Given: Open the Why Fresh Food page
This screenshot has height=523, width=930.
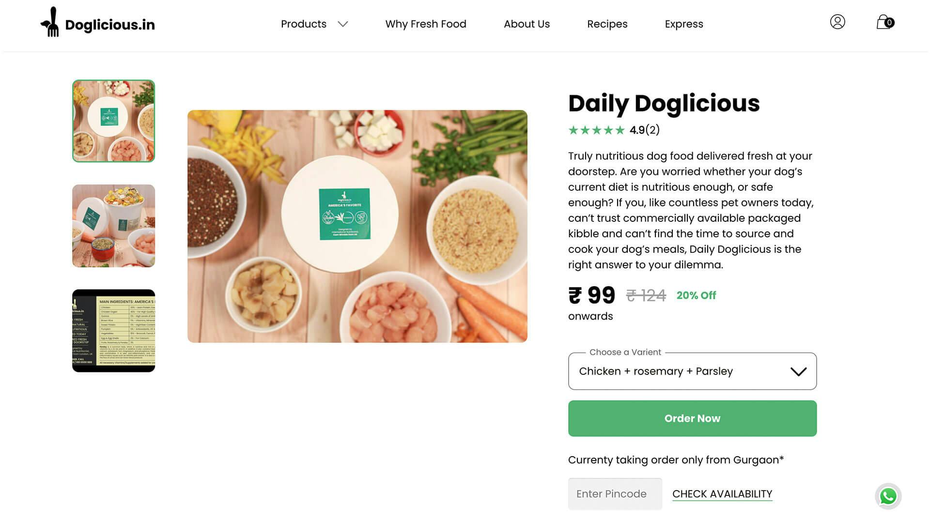Looking at the screenshot, I should (425, 24).
